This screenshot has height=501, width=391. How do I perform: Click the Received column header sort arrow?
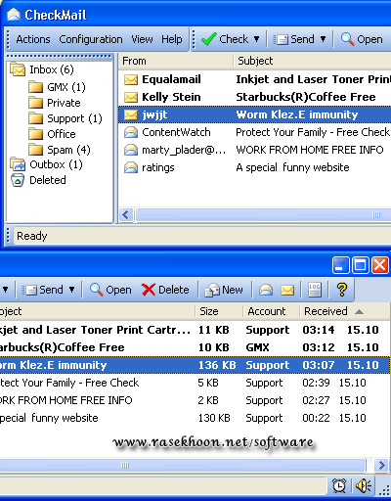pos(359,312)
